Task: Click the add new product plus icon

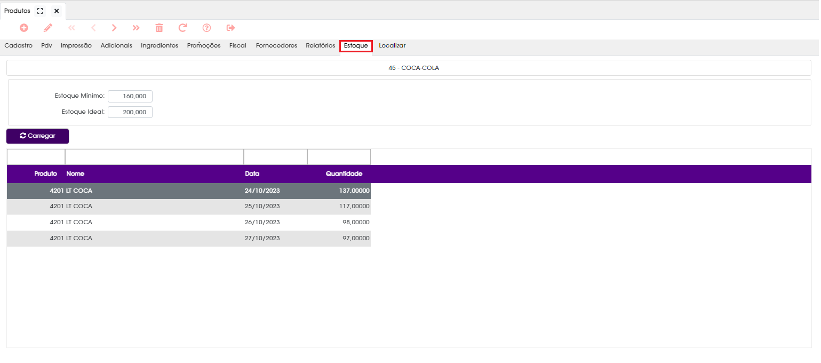Action: [24, 28]
